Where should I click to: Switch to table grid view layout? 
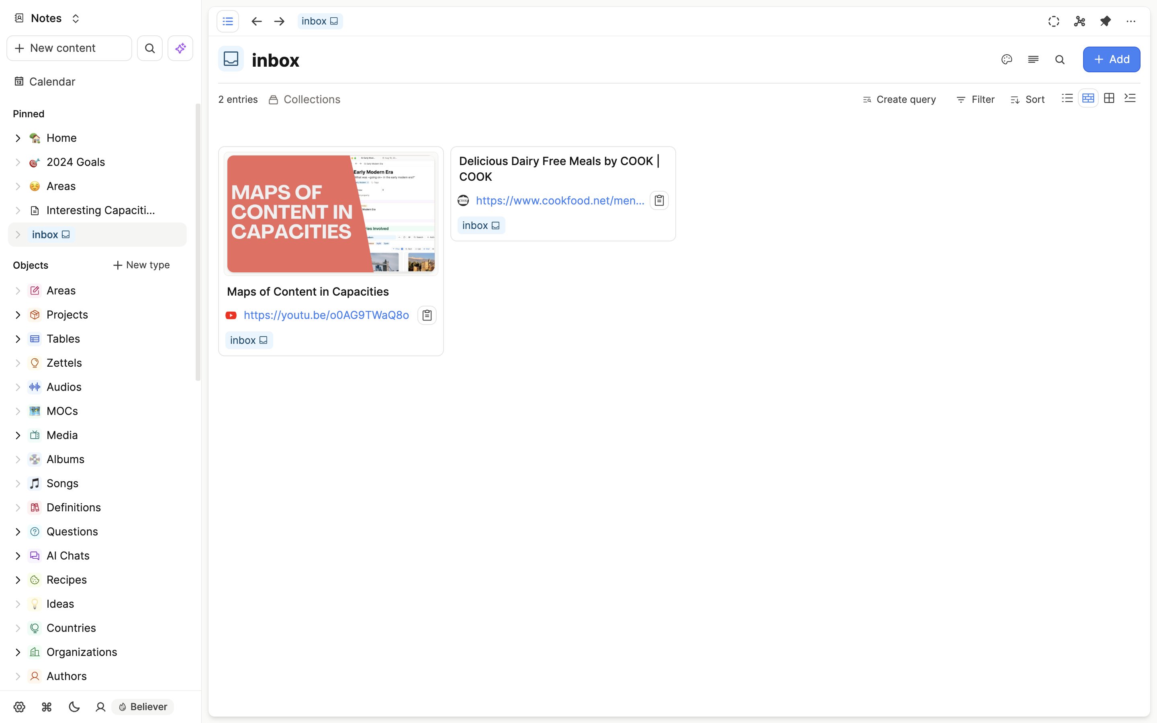point(1109,98)
